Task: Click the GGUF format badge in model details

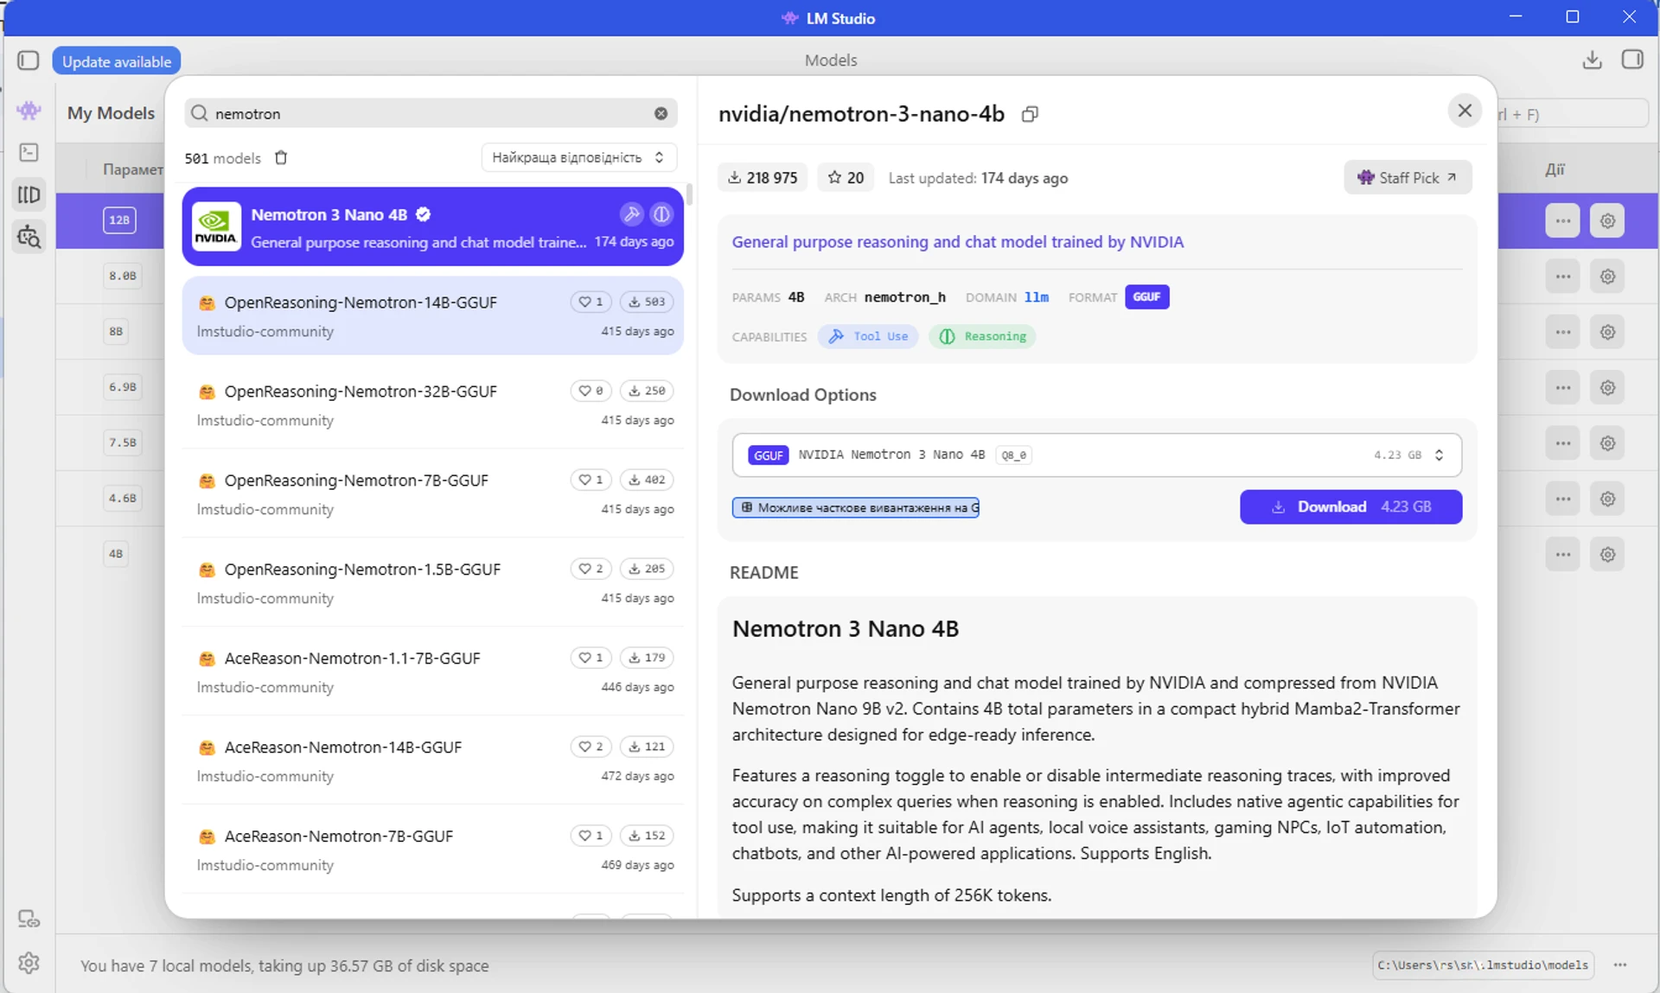Action: click(1146, 297)
